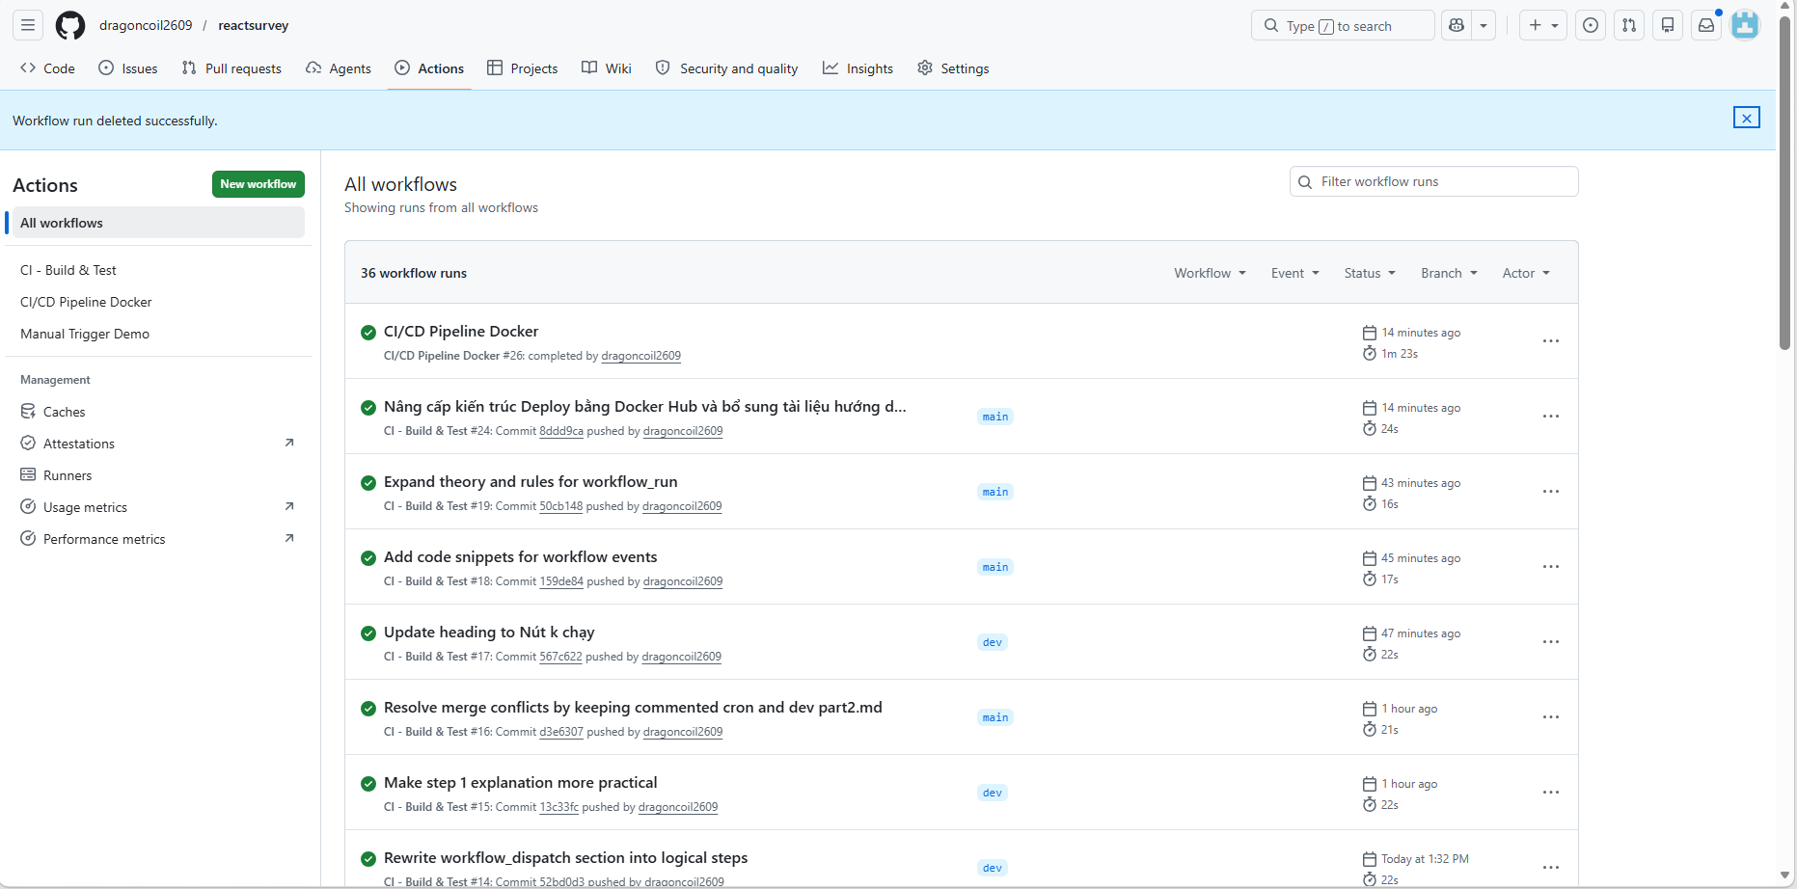Screen dimensions: 1797x889
Task: Open options menu for Add code snippets run
Action: click(x=1550, y=567)
